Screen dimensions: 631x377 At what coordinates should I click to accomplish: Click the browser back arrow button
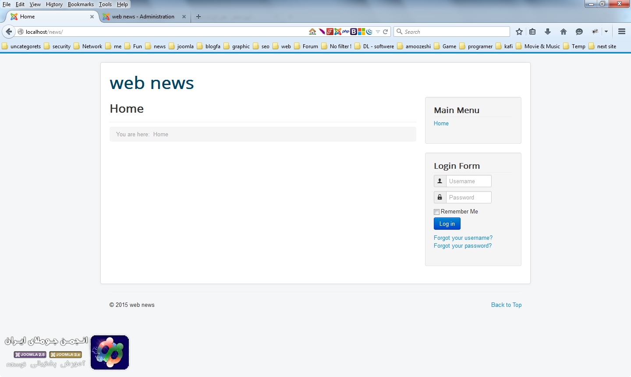tap(9, 32)
